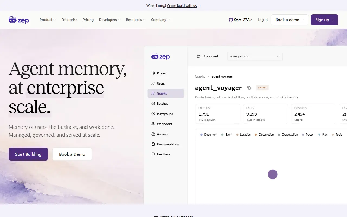Click the arrow icon in Sign up button
The image size is (347, 217).
coord(333,20)
